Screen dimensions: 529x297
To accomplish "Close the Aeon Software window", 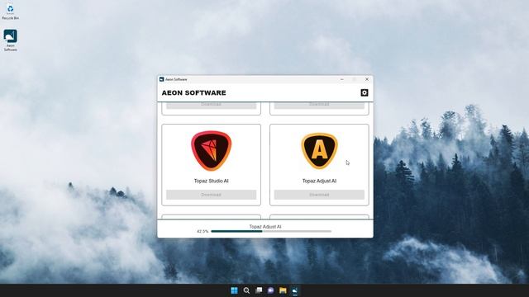I will [x=367, y=79].
